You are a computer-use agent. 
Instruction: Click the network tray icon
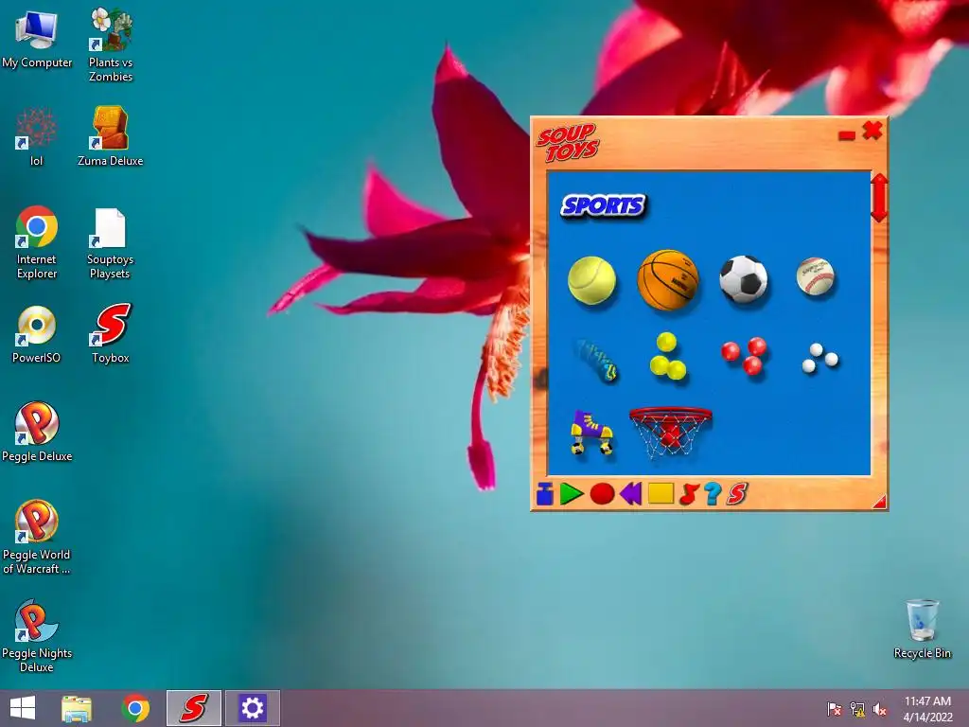857,709
